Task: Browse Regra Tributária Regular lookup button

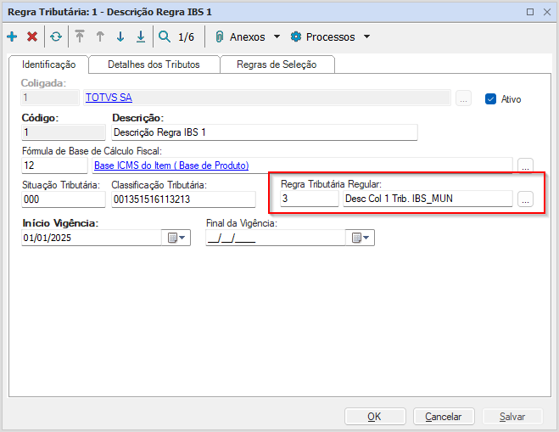Action: (525, 199)
